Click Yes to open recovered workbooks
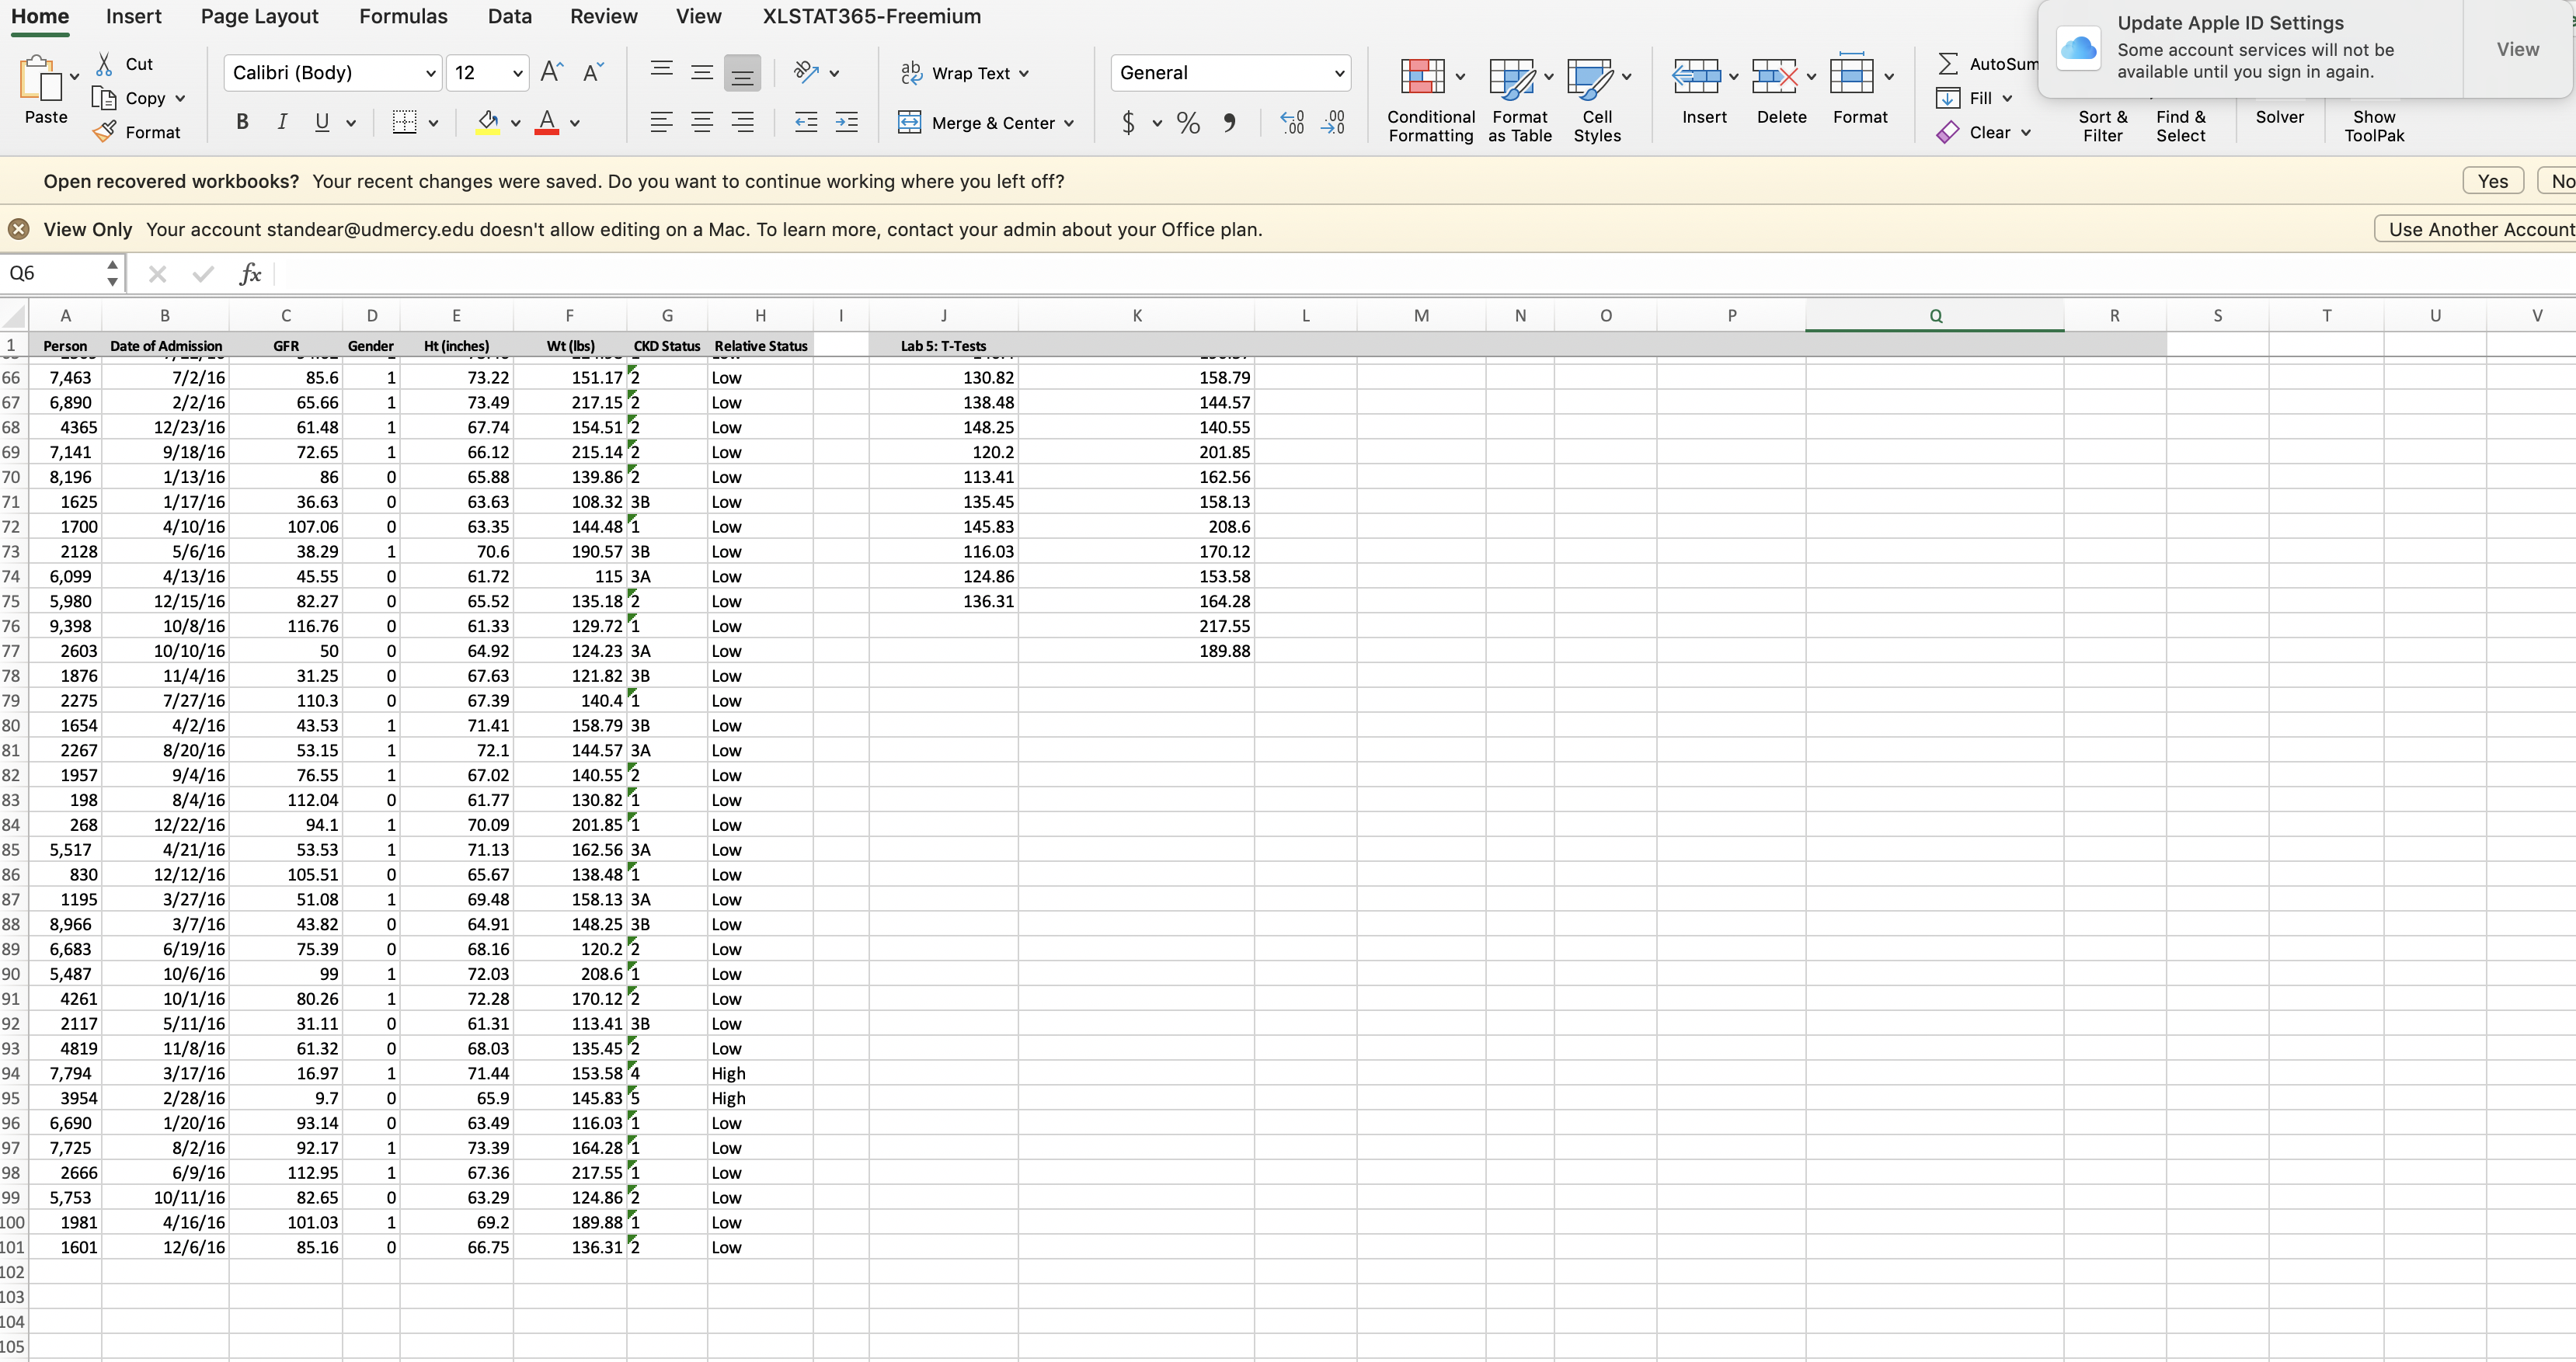2576x1362 pixels. [x=2492, y=181]
